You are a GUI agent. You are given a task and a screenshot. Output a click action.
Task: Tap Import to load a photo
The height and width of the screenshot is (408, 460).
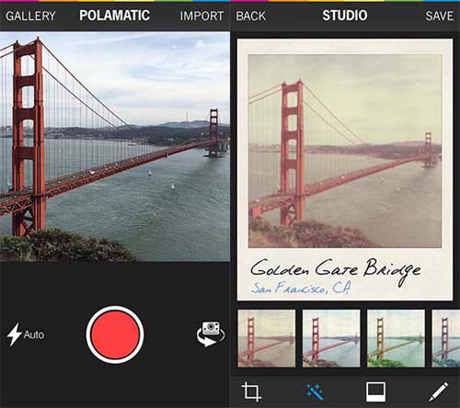point(201,16)
